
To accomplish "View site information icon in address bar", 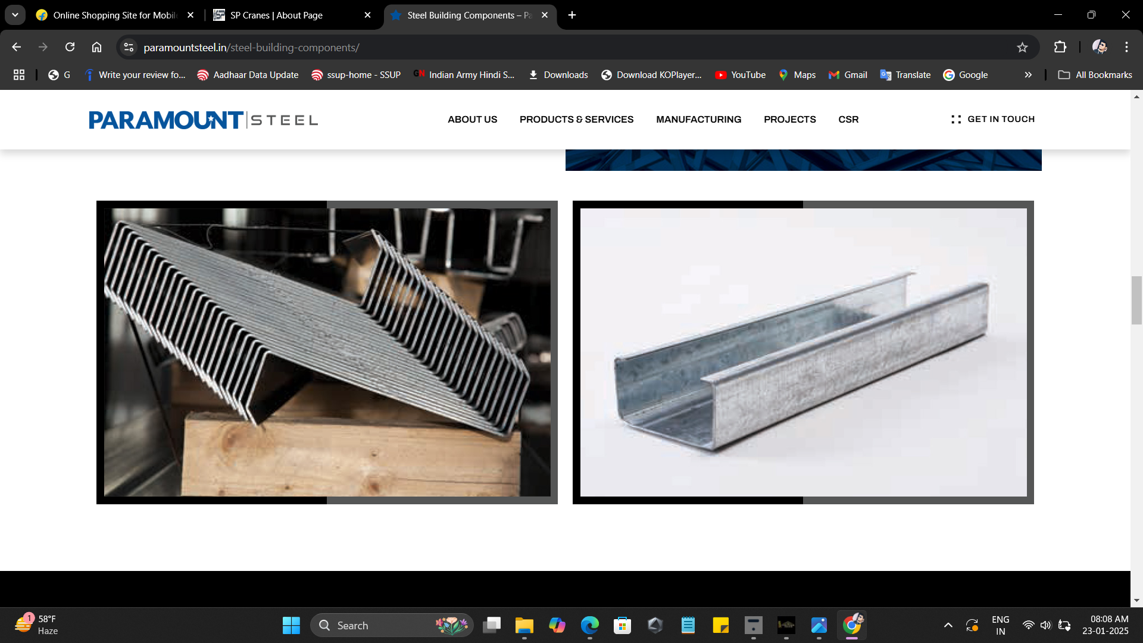I will coord(129,47).
